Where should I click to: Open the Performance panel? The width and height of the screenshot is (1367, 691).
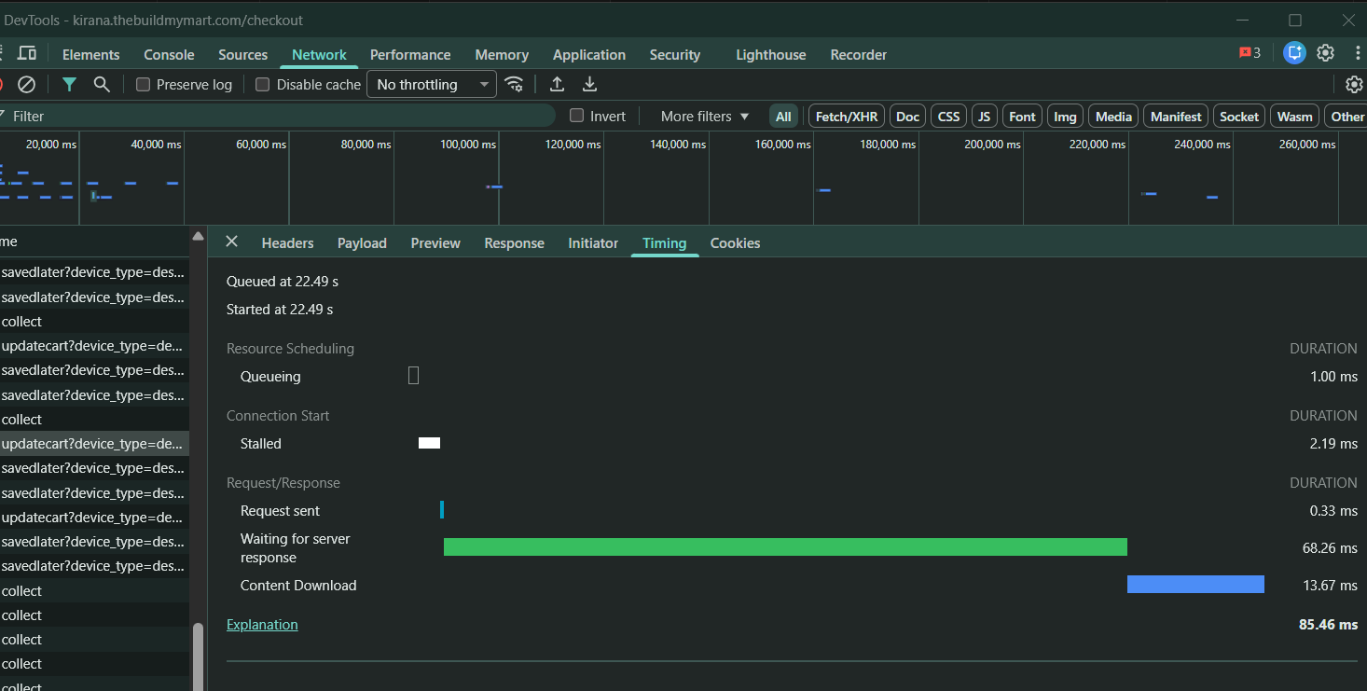click(410, 54)
